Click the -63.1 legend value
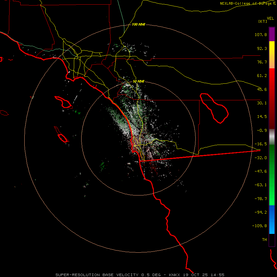277x277 pixels. [261, 185]
